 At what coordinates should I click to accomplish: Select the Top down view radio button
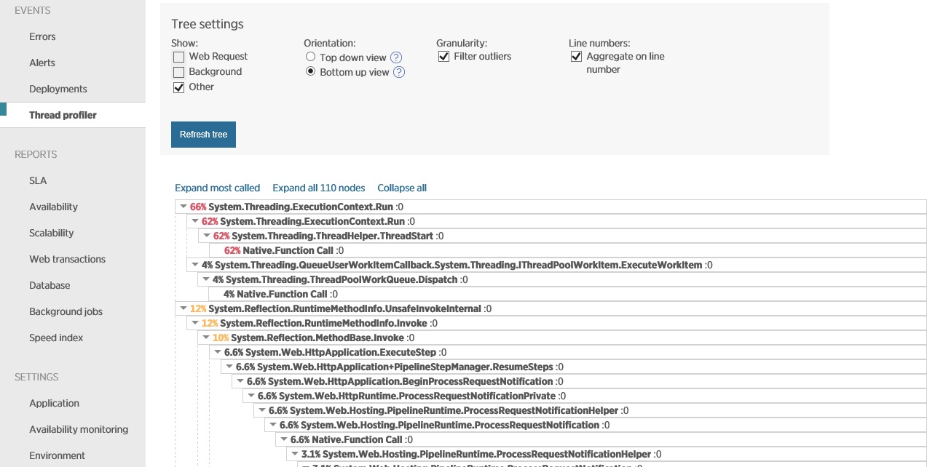(310, 57)
